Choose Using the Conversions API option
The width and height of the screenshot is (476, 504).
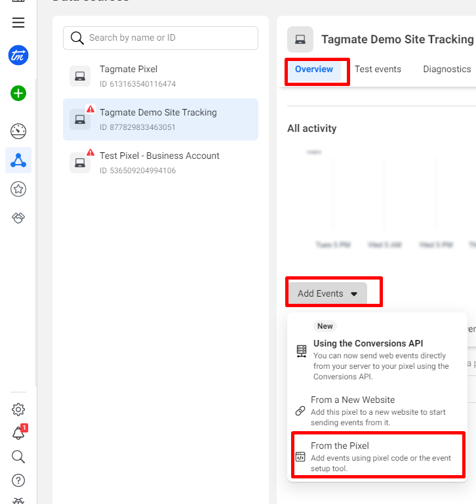(377, 351)
